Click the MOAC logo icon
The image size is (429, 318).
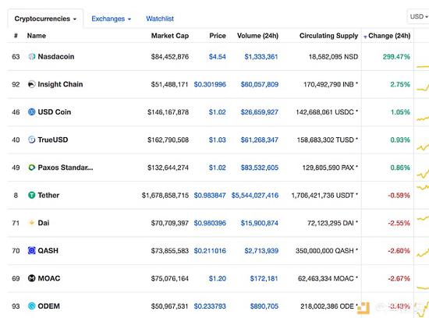coord(32,278)
